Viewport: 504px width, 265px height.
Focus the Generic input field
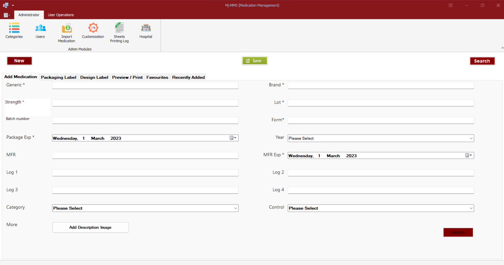pos(145,85)
